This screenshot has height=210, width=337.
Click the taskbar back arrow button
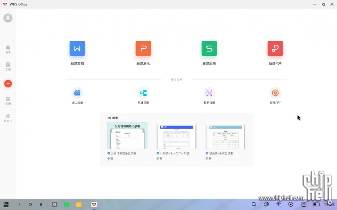(20, 205)
